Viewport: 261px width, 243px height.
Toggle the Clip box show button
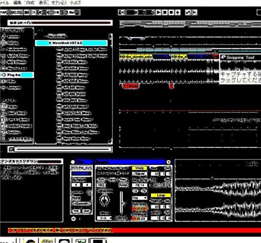(x=73, y=162)
